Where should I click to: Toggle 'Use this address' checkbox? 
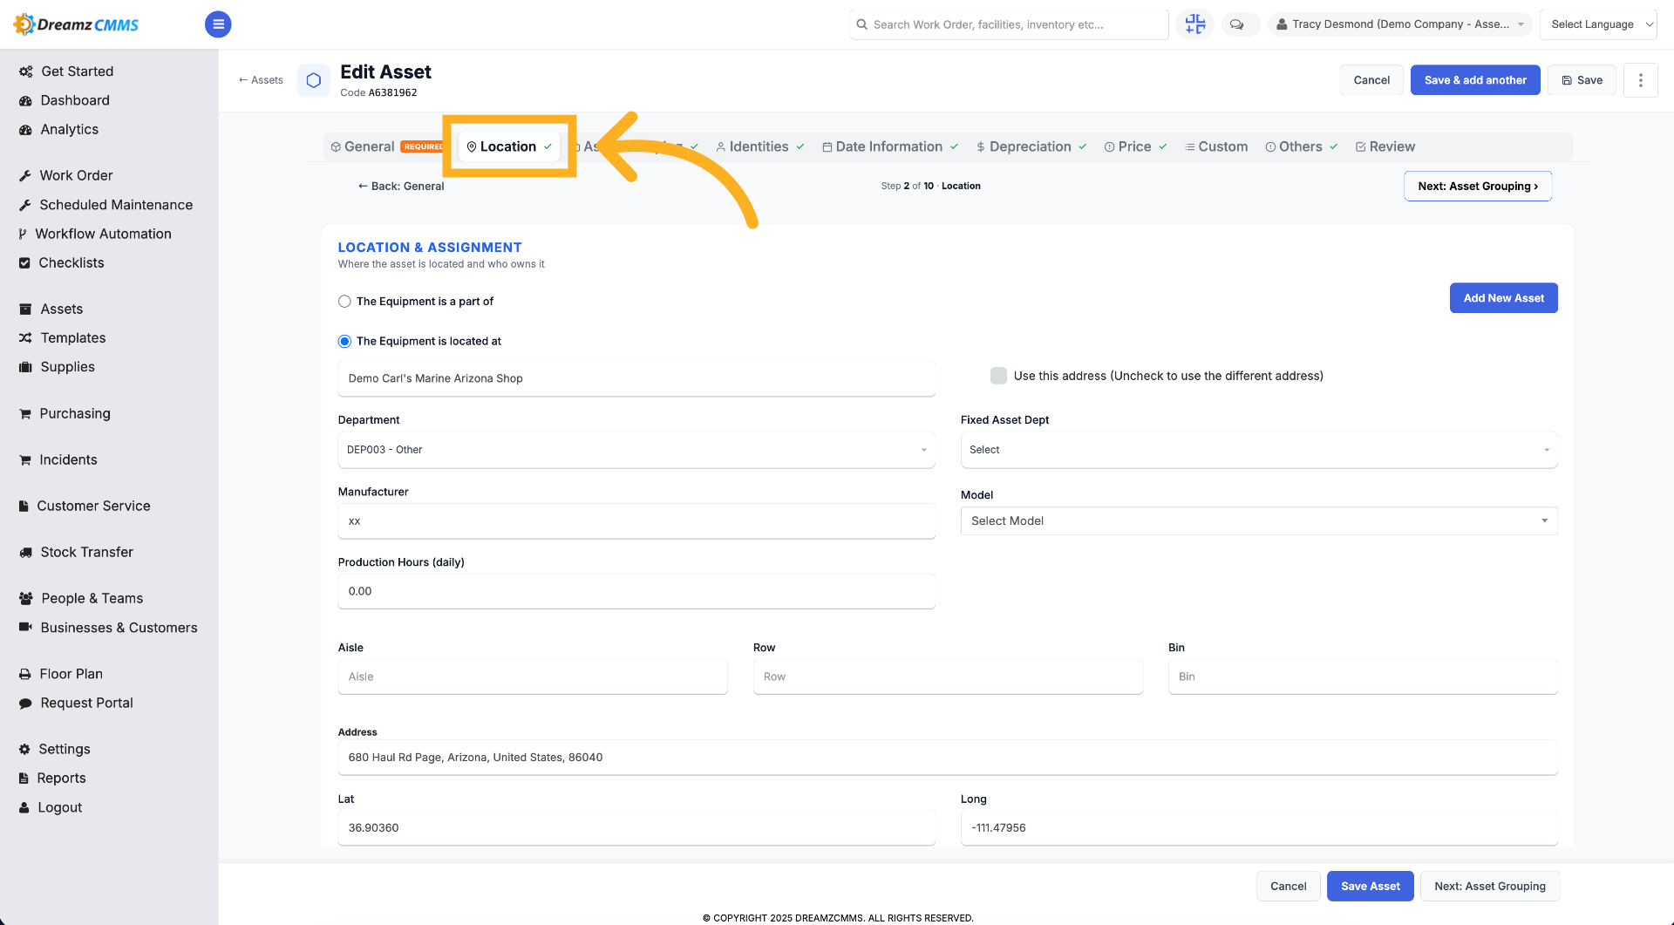(x=998, y=376)
